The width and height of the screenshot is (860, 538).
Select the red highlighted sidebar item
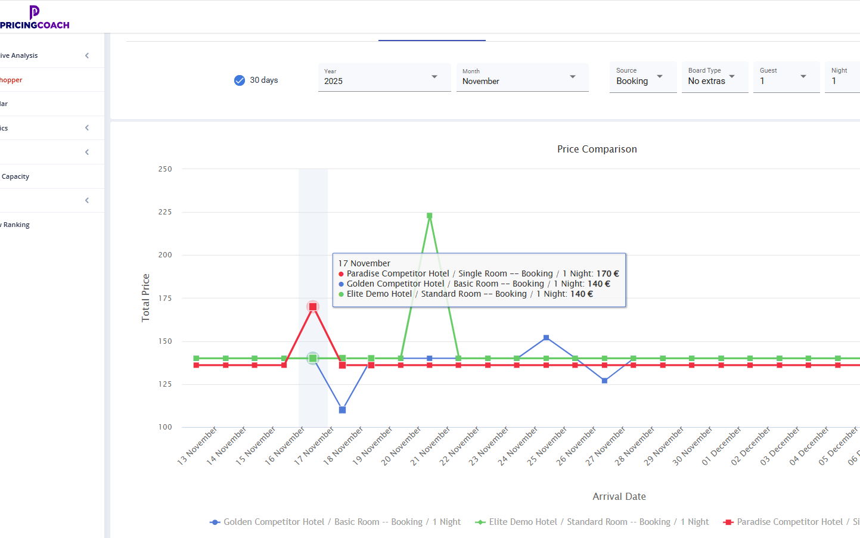(x=11, y=80)
